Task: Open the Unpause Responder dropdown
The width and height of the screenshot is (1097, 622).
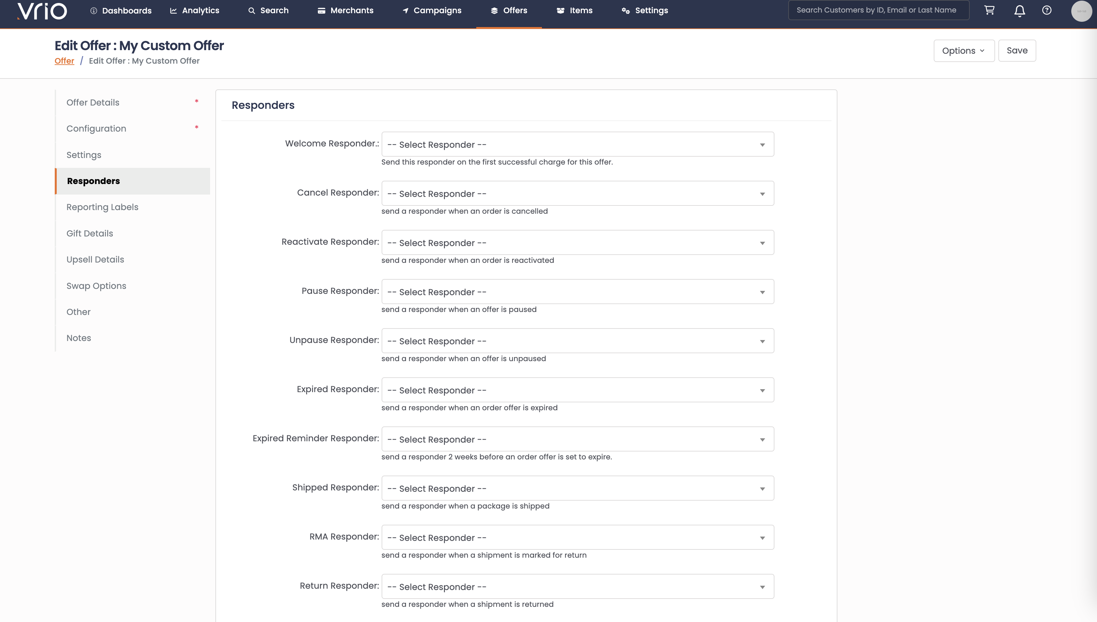Action: tap(578, 341)
